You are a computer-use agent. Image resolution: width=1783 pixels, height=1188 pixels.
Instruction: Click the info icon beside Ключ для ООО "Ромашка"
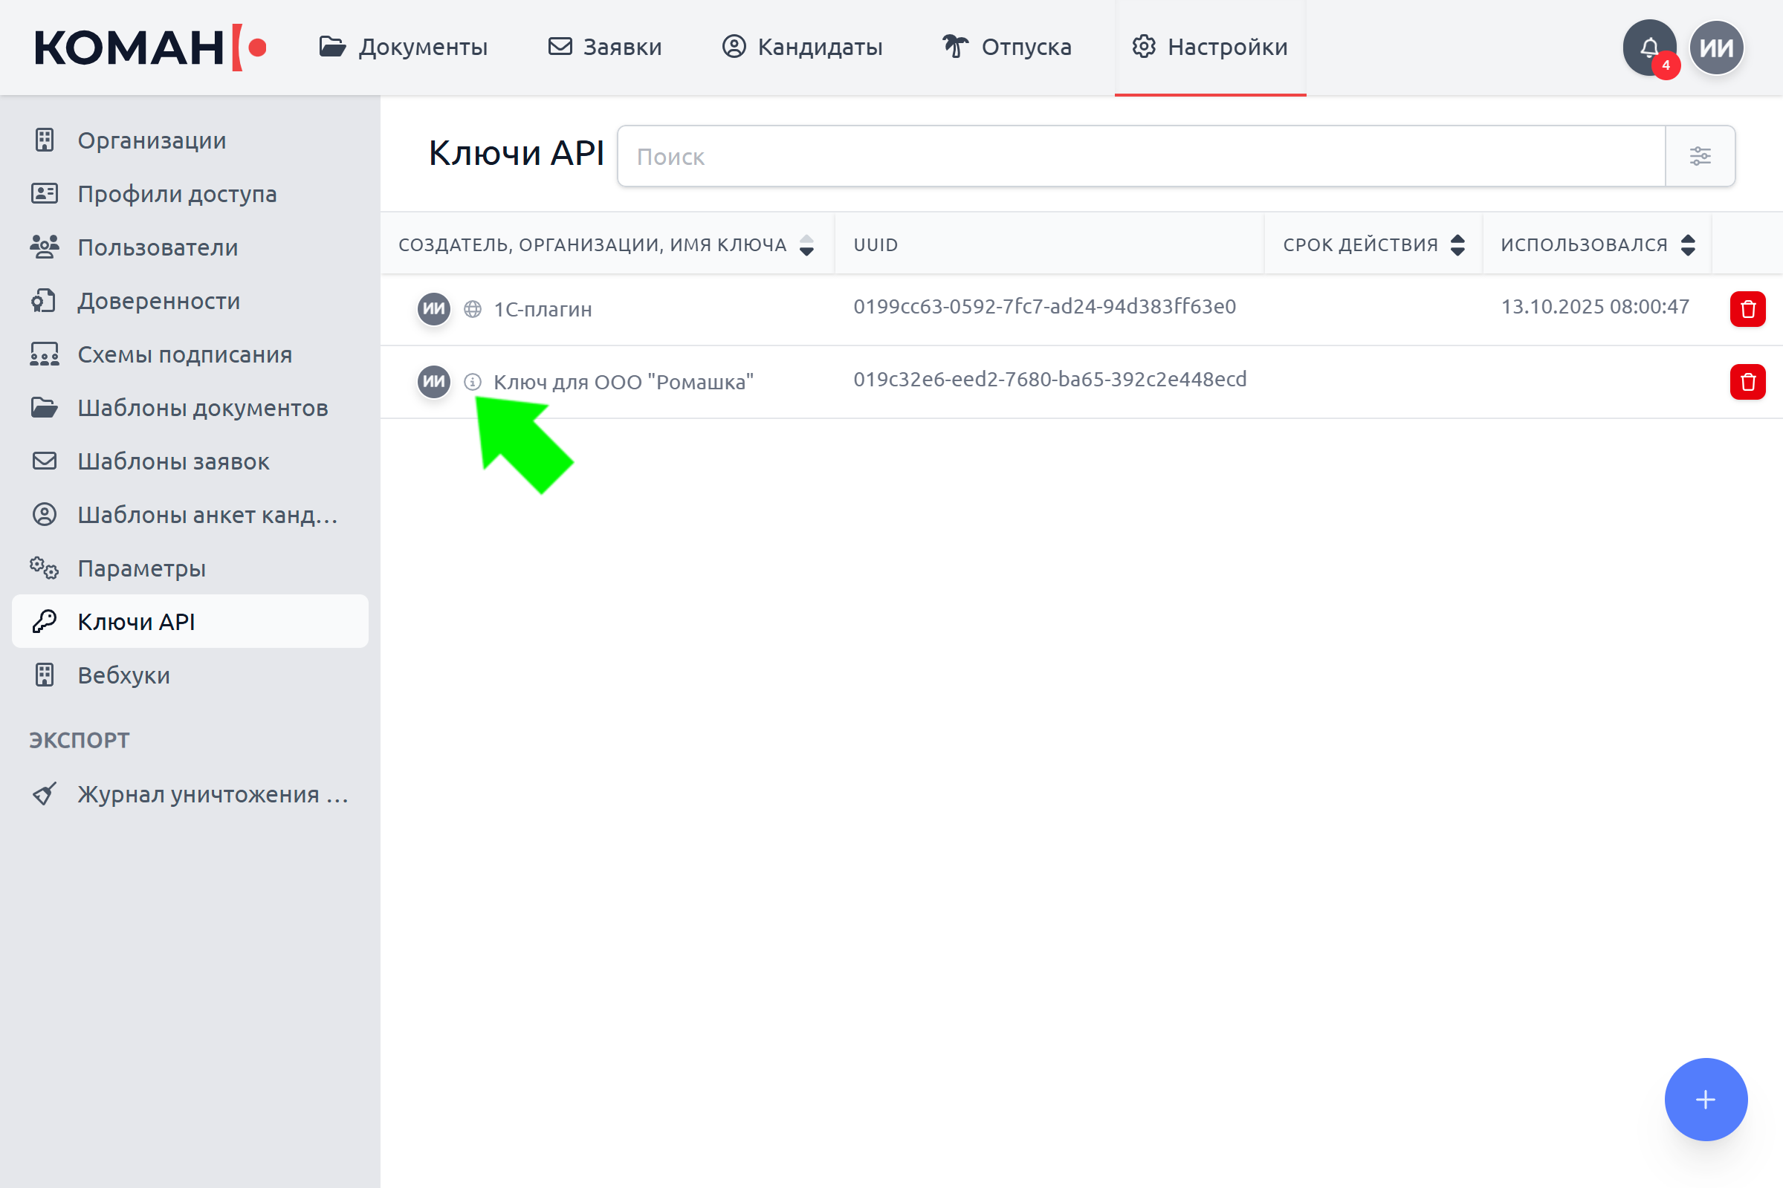pos(473,382)
